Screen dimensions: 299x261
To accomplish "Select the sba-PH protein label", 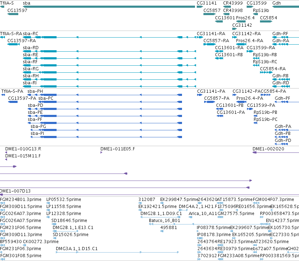I will tap(35, 91).
